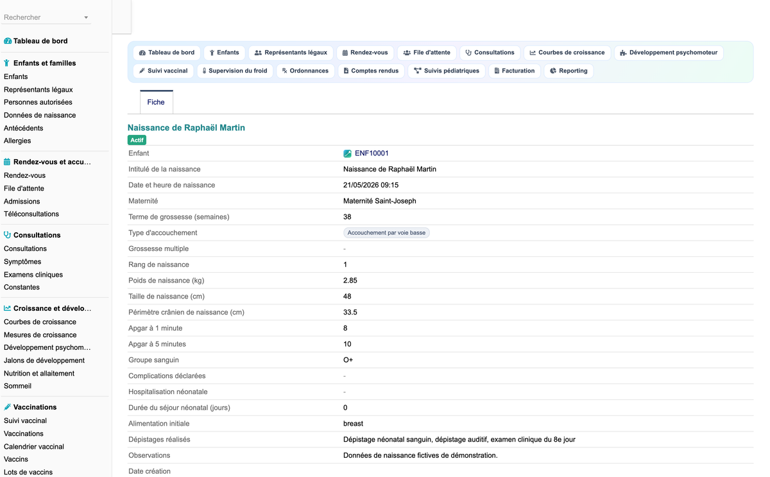770x477 pixels.
Task: Click the Accouchement par voie basse badge
Action: click(x=386, y=232)
